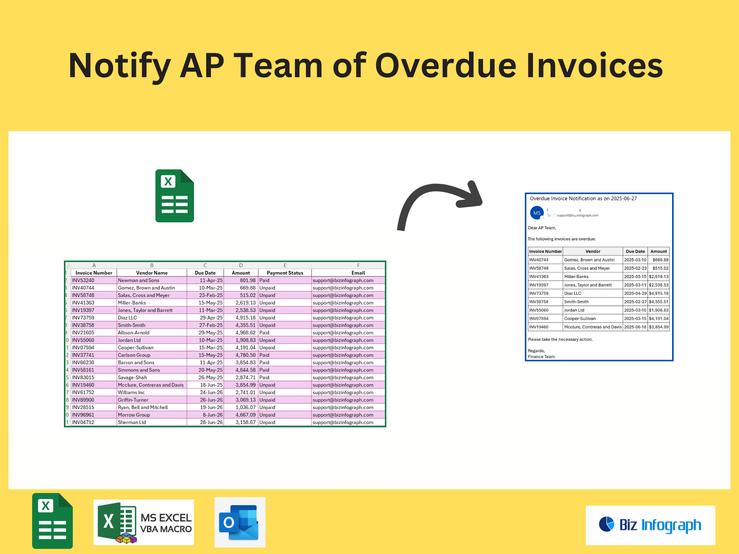Image resolution: width=739 pixels, height=554 pixels.
Task: Open the Outlook icon in the footer
Action: [240, 522]
